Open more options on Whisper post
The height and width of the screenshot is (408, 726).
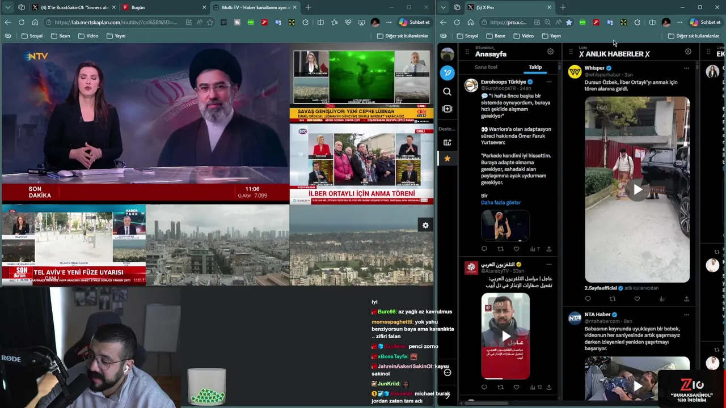pyautogui.click(x=686, y=68)
